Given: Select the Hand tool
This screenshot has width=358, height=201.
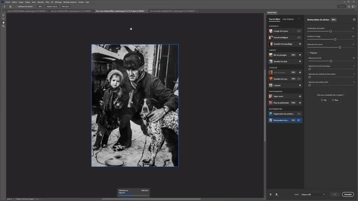Looking at the screenshot, I should coord(3,22).
